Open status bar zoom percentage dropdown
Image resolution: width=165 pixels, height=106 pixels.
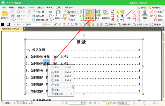(x=129, y=103)
